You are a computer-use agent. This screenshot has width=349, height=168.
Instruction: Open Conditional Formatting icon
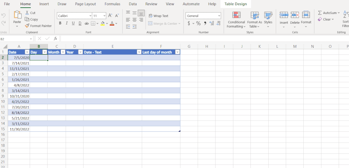237,15
